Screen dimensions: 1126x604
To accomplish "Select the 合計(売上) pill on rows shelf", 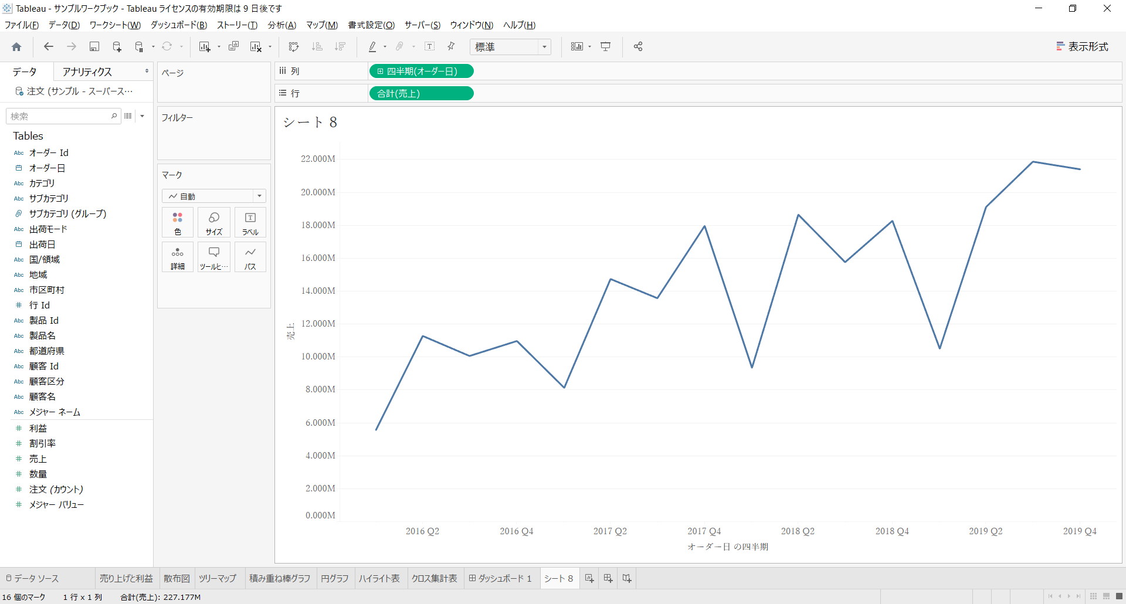I will [421, 94].
